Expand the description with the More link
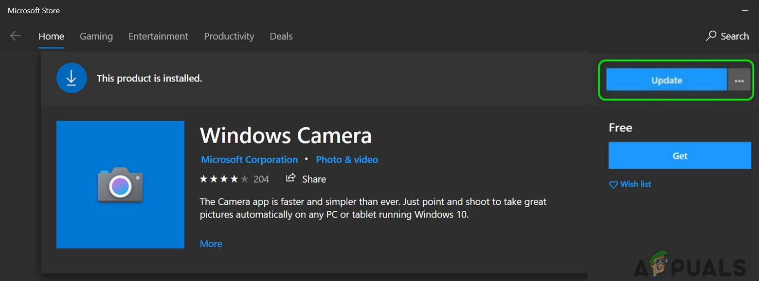 211,244
